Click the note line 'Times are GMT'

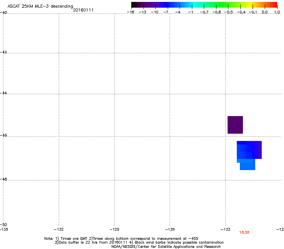coord(121,239)
